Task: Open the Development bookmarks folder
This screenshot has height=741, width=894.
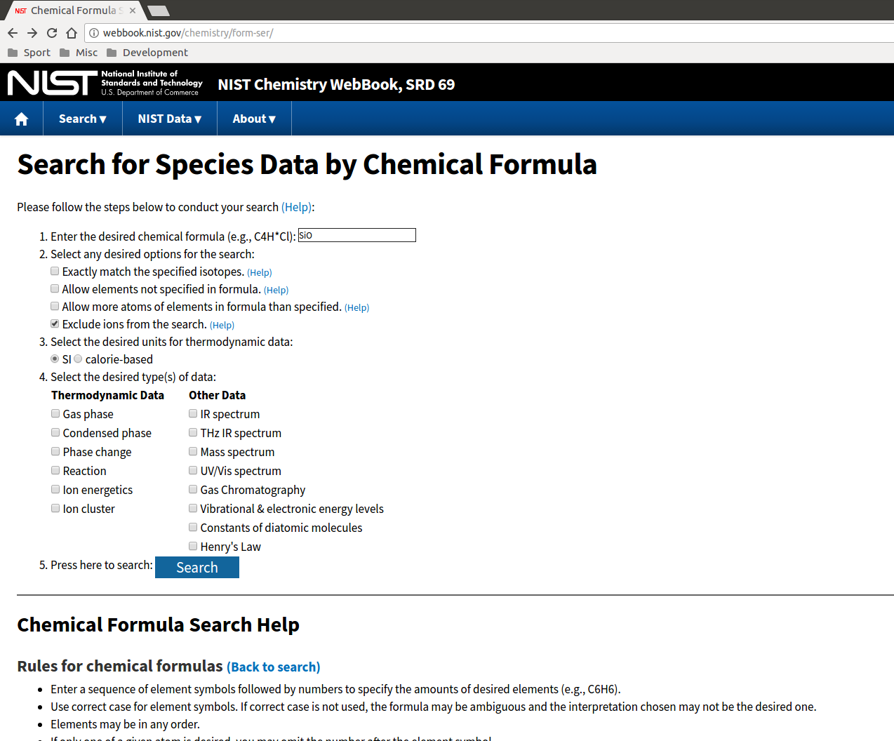Action: (147, 53)
